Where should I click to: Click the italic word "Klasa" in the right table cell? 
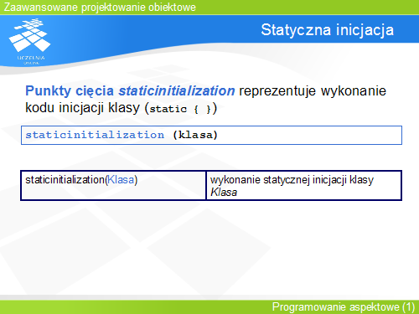point(224,193)
